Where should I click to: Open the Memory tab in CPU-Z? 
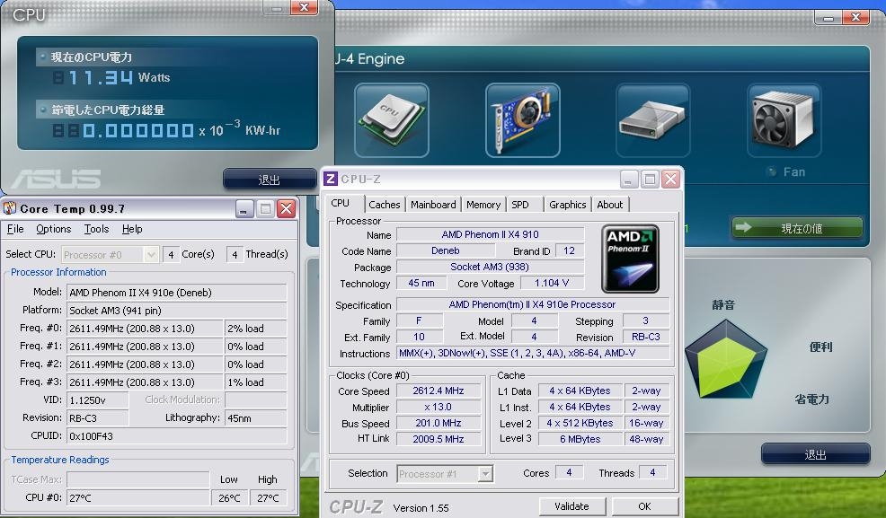pos(483,205)
